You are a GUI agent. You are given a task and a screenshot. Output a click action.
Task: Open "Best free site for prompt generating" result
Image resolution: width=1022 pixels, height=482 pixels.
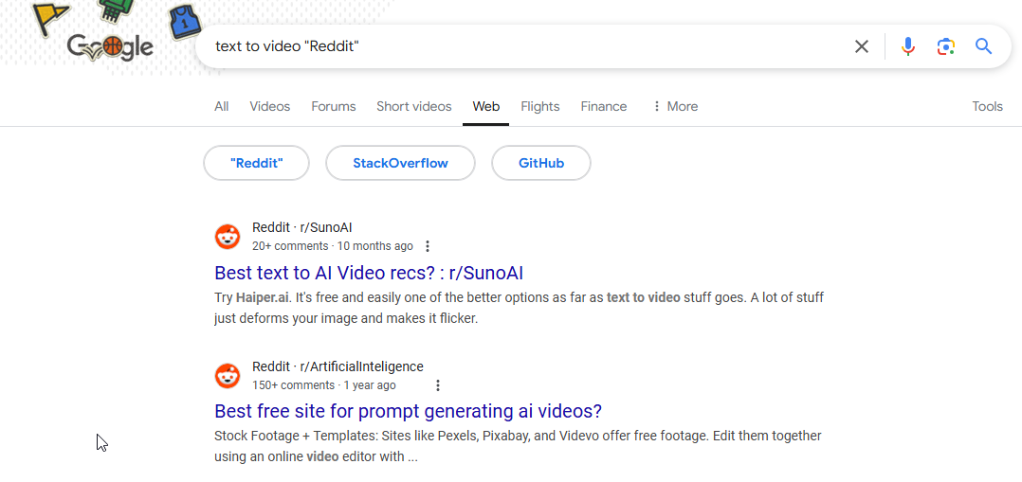point(408,411)
